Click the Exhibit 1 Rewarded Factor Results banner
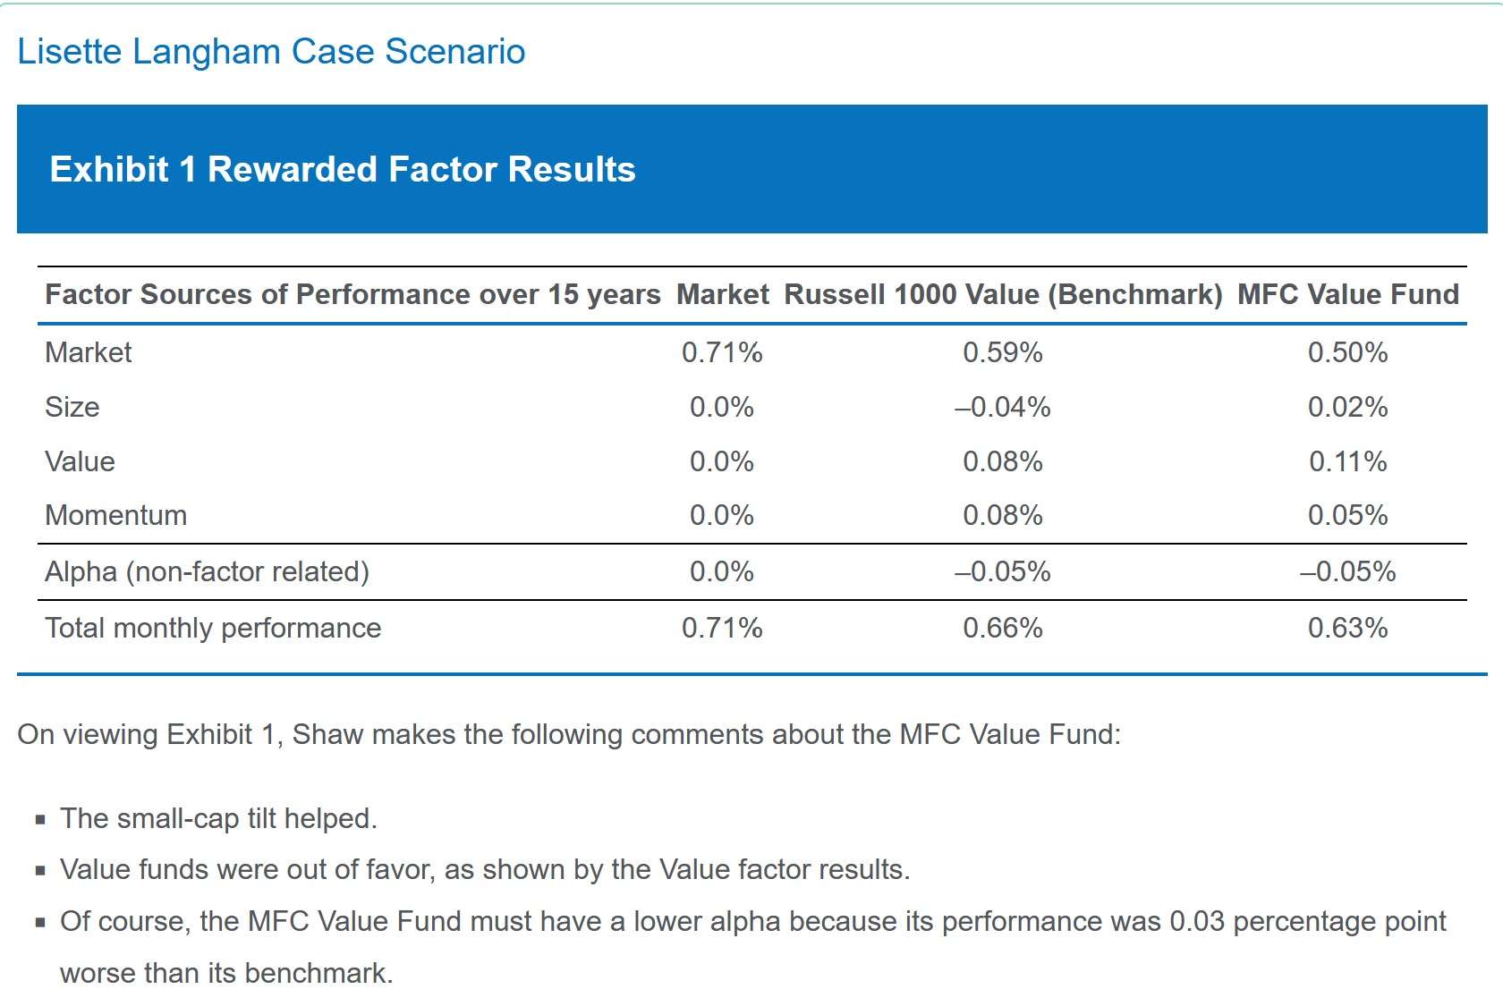The height and width of the screenshot is (989, 1503). point(343,169)
